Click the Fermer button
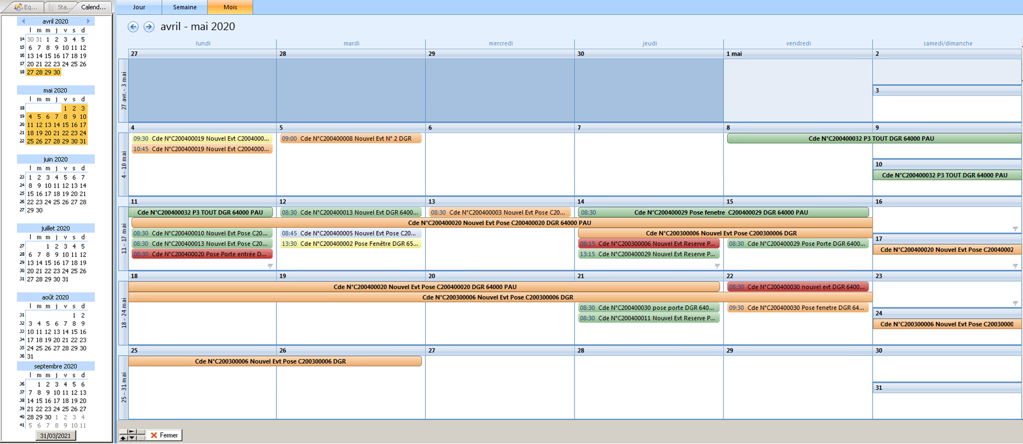This screenshot has height=444, width=1023. (164, 435)
